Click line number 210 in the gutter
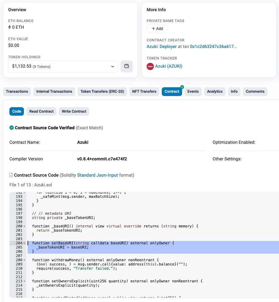Image resolution: width=279 pixels, height=302 pixels. (19, 268)
